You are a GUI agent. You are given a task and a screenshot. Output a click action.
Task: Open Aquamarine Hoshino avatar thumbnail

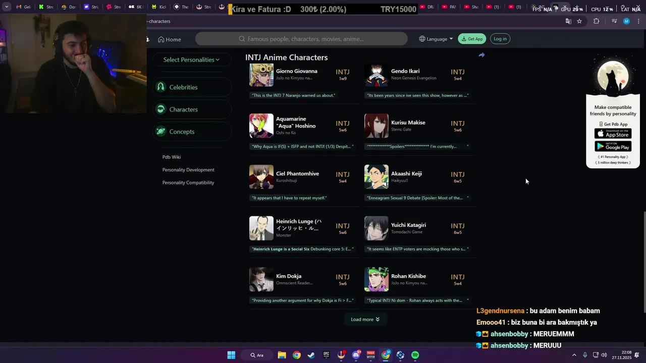(261, 126)
